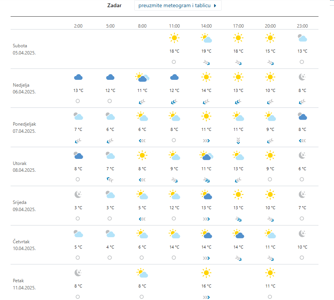Click the 14:00 column header
Screen dimensions: 334x300
pos(206,26)
